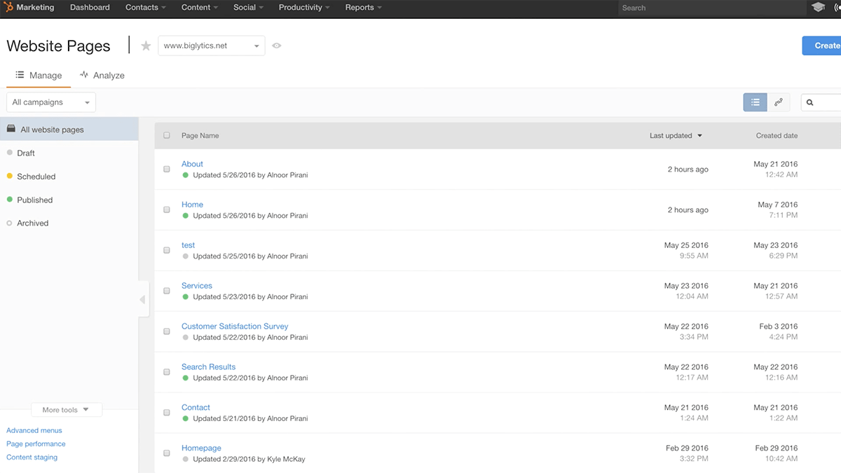The image size is (841, 473).
Task: Check the box for the Contact page
Action: [x=167, y=413]
